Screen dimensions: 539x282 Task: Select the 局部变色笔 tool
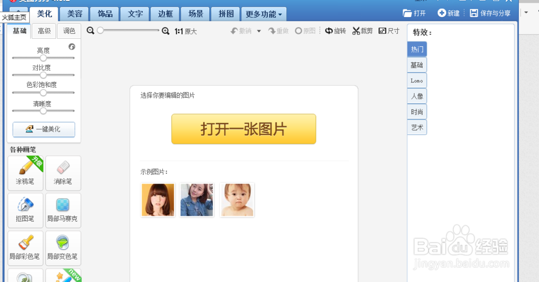(63, 248)
